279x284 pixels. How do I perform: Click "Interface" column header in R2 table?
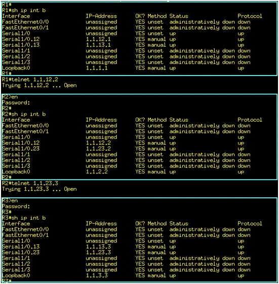(x=16, y=120)
